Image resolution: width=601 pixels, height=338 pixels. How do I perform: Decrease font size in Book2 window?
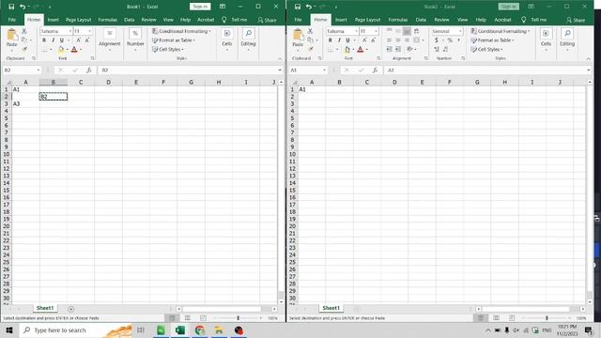pos(373,40)
